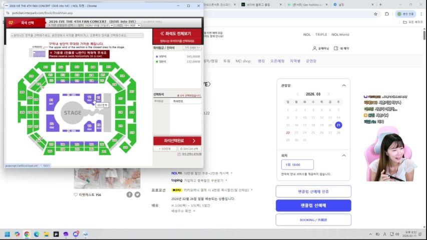This screenshot has width=427, height=240.
Task: Open the Chrome extensions puzzle icon
Action: coord(386,14)
